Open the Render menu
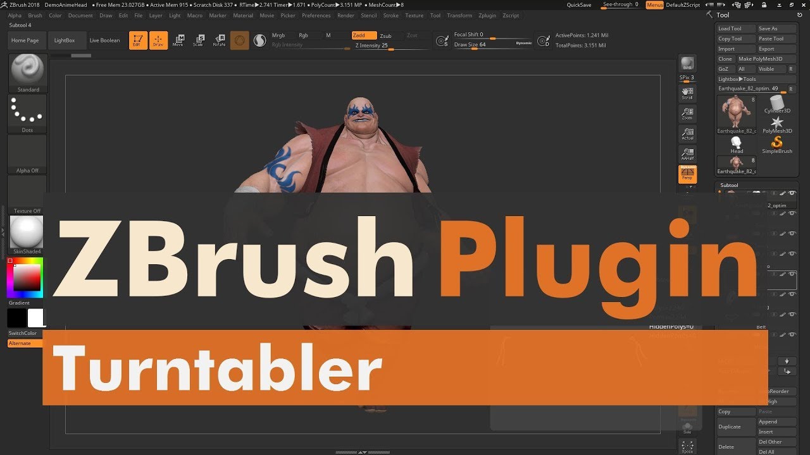This screenshot has height=455, width=810. tap(346, 15)
